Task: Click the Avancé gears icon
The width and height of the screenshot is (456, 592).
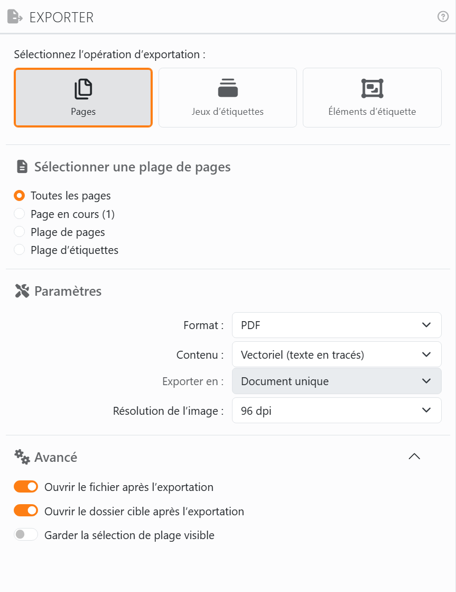Action: click(22, 457)
